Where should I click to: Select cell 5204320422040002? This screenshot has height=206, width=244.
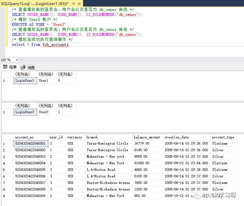31,150
